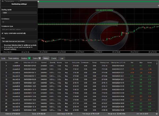Click entry price 2114.15 cell
159x116 pixels.
[76, 86]
